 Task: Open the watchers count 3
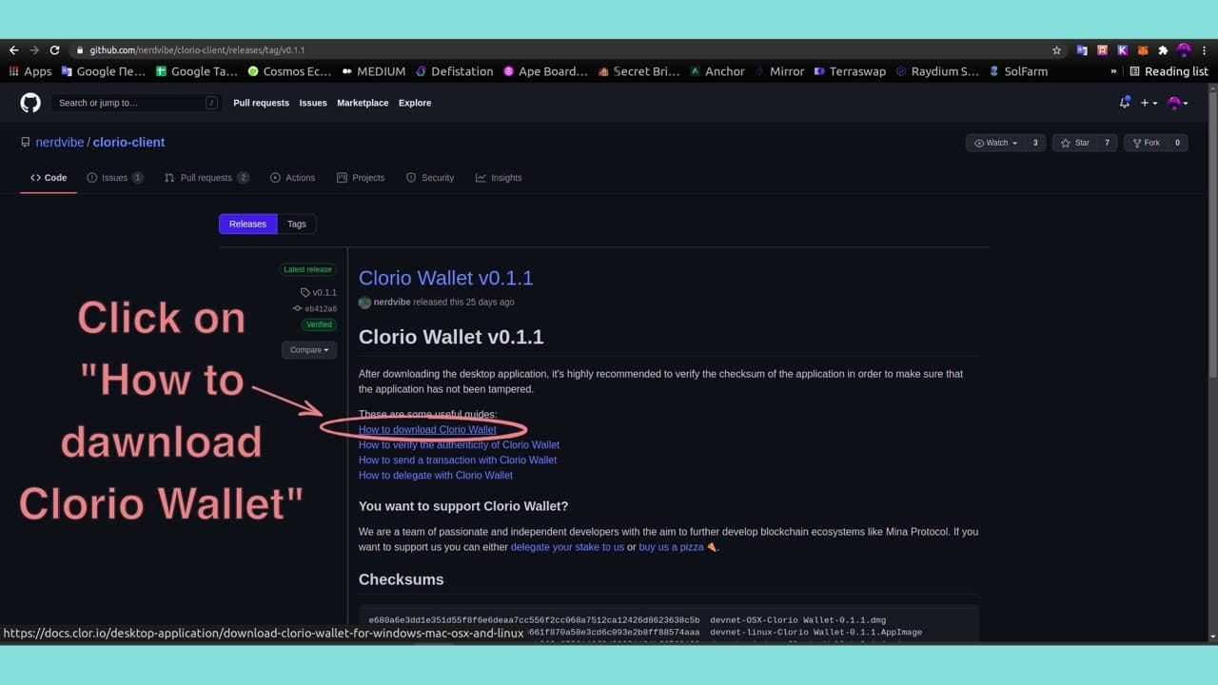[x=1035, y=143]
